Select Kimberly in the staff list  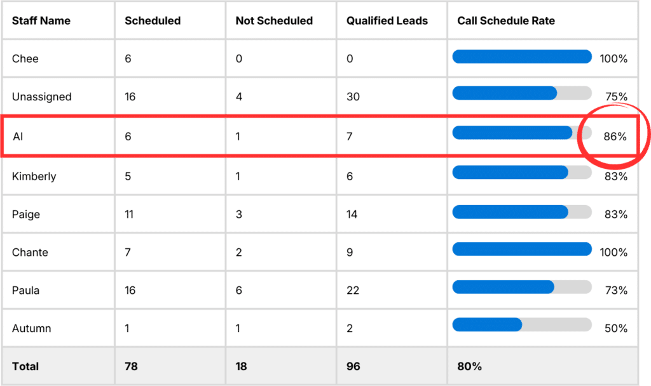tap(34, 176)
